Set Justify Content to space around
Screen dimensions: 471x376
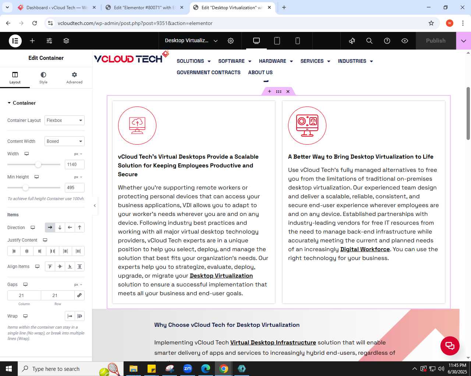pos(65,251)
